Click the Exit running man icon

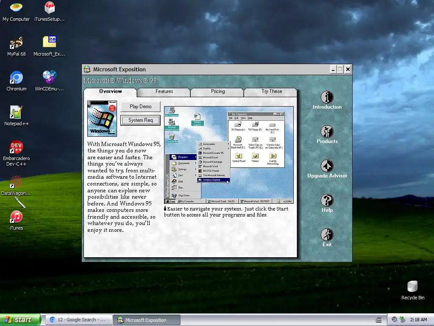point(327,235)
